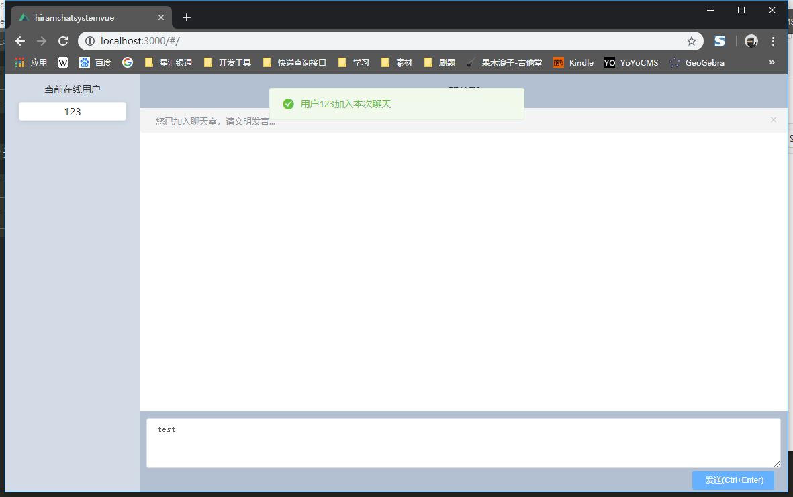Show more bookmarks with the chevron
This screenshot has width=793, height=497.
pyautogui.click(x=772, y=62)
